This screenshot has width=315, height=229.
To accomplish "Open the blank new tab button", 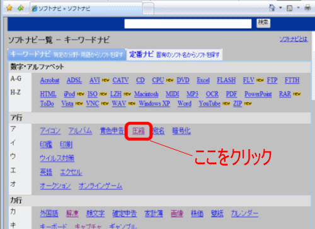I will (x=148, y=9).
